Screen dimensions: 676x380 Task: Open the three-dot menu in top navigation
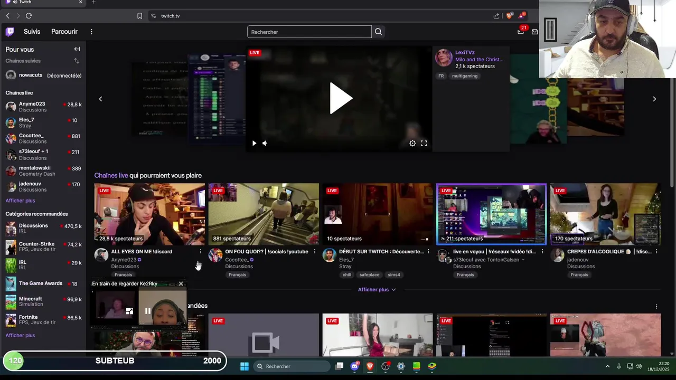[91, 32]
